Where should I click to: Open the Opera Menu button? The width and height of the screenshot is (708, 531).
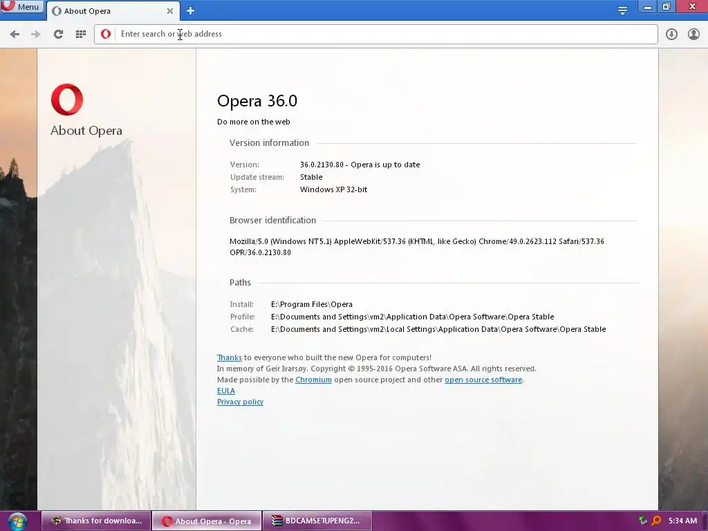pos(22,6)
